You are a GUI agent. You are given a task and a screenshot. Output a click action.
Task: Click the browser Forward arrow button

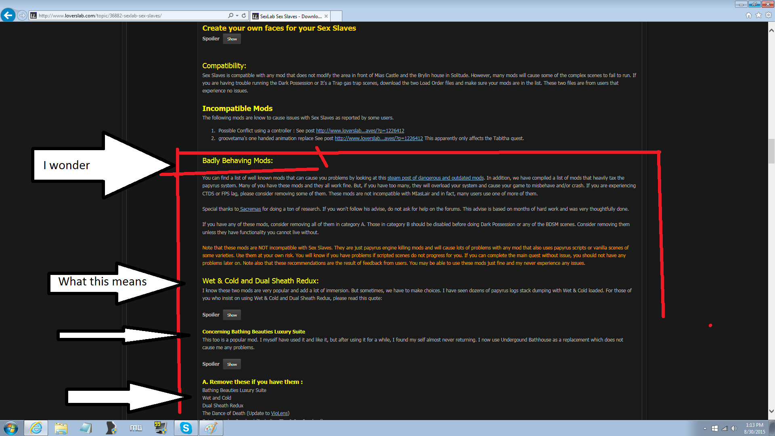click(22, 15)
